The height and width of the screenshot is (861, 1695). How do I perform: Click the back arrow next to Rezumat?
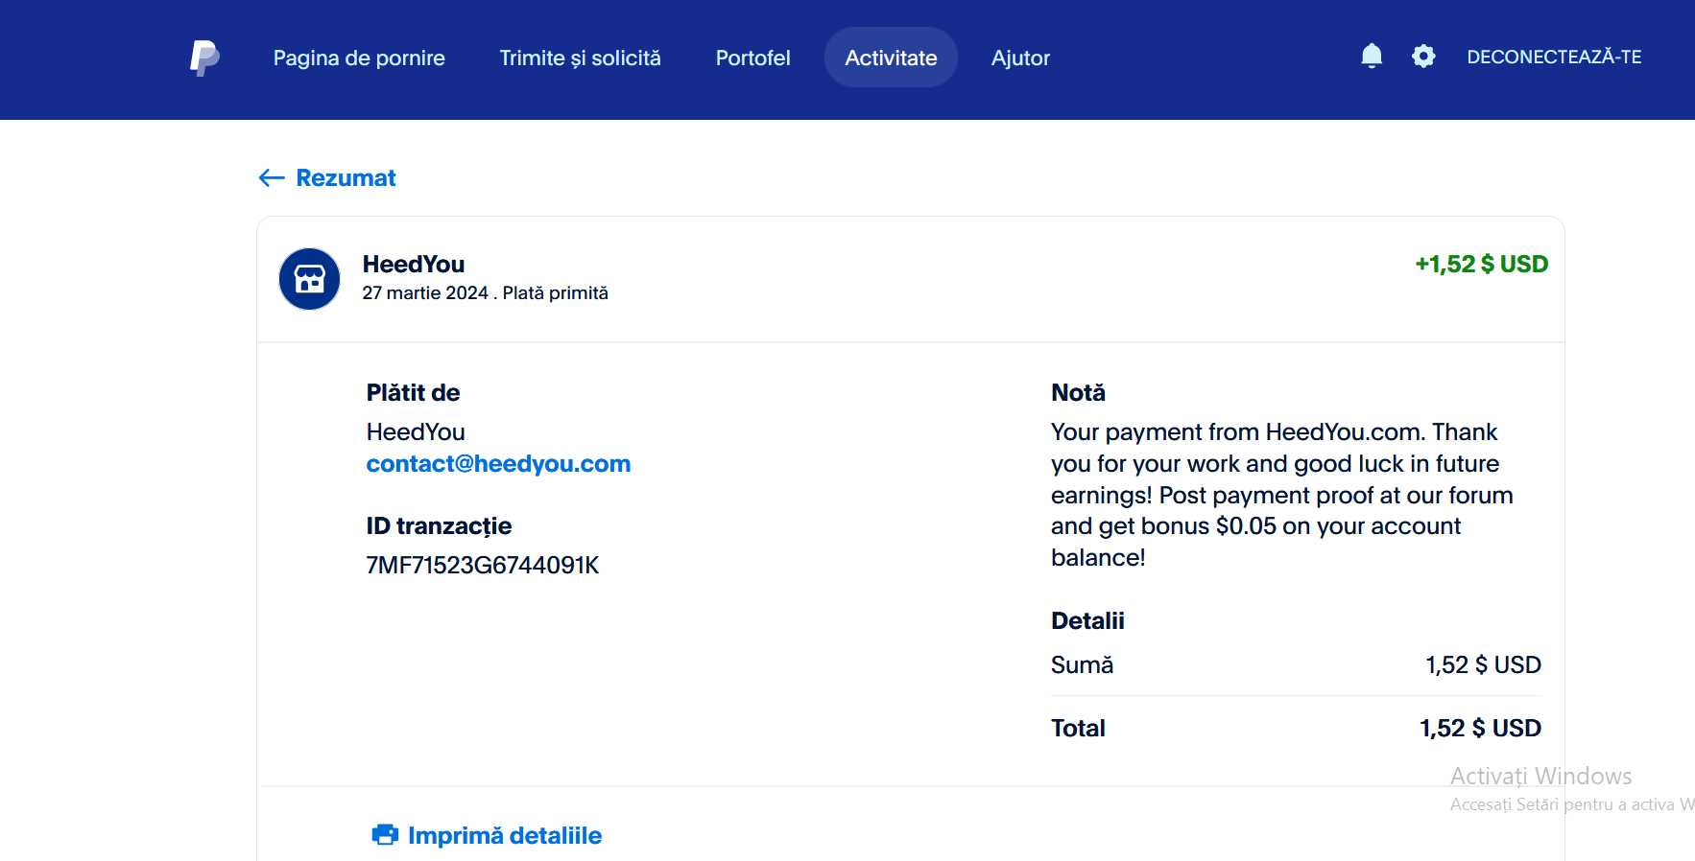coord(272,177)
